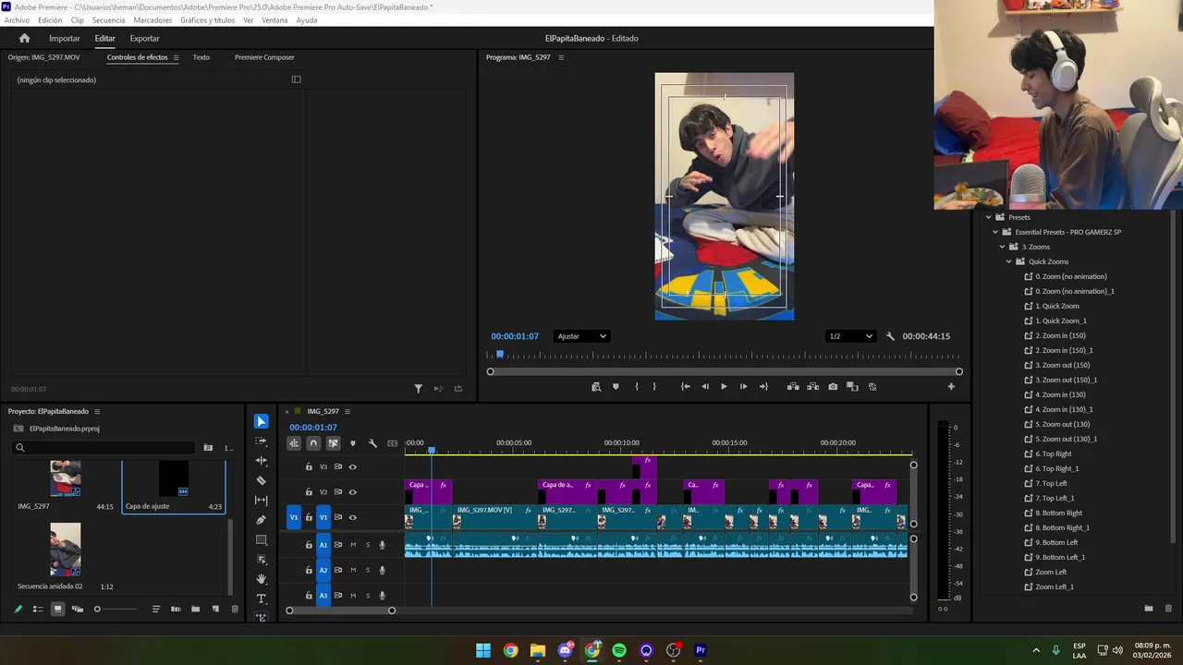1183x665 pixels.
Task: Hide track V3 with eye icon
Action: [352, 467]
